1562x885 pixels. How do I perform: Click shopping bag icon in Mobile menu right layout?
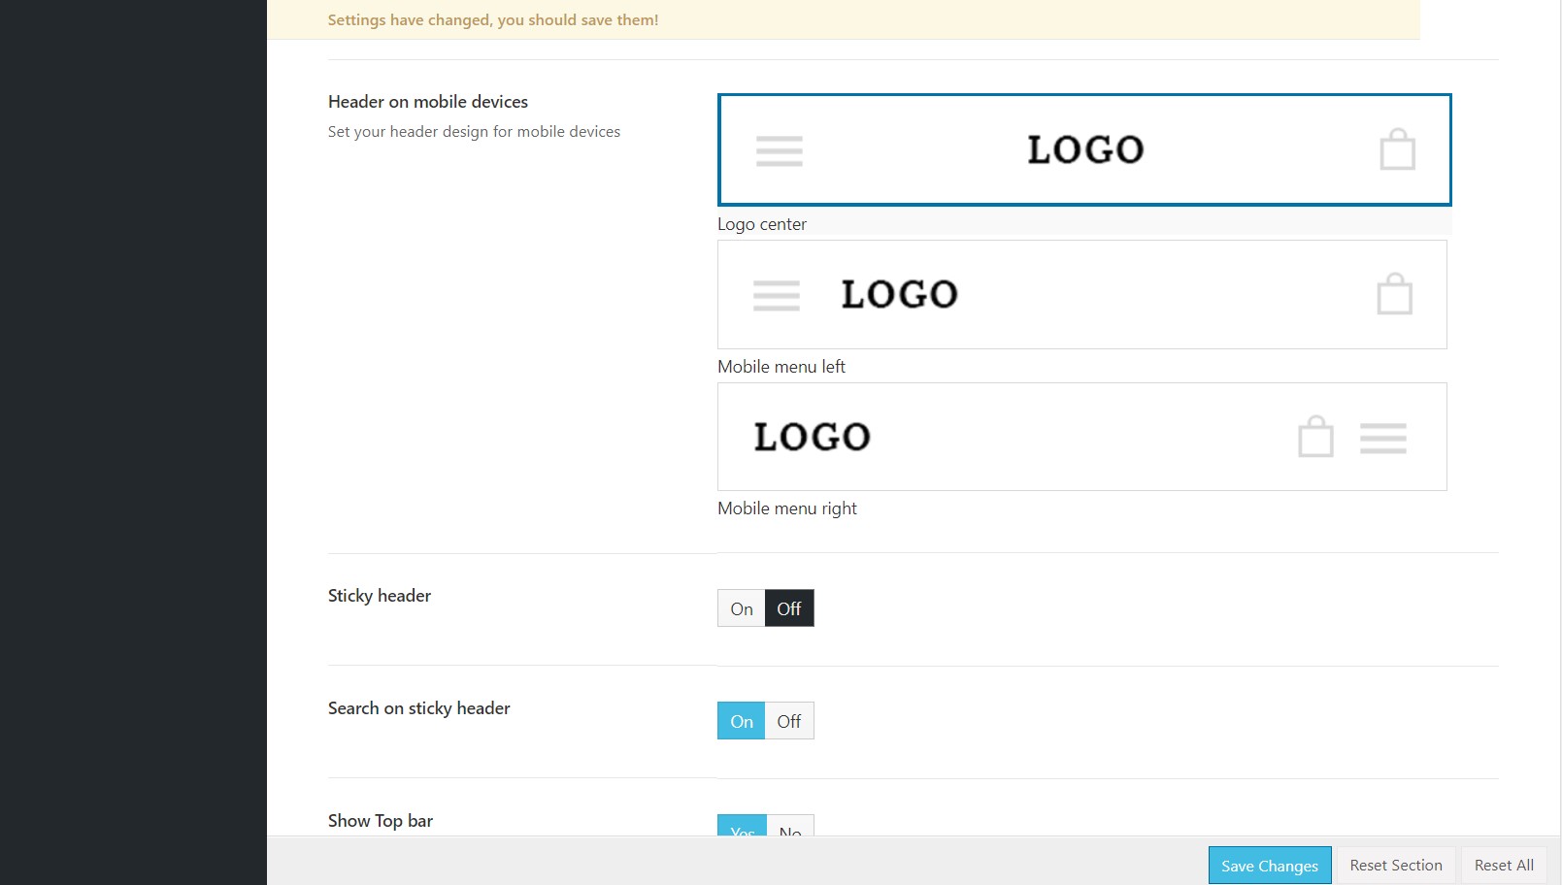(x=1315, y=438)
